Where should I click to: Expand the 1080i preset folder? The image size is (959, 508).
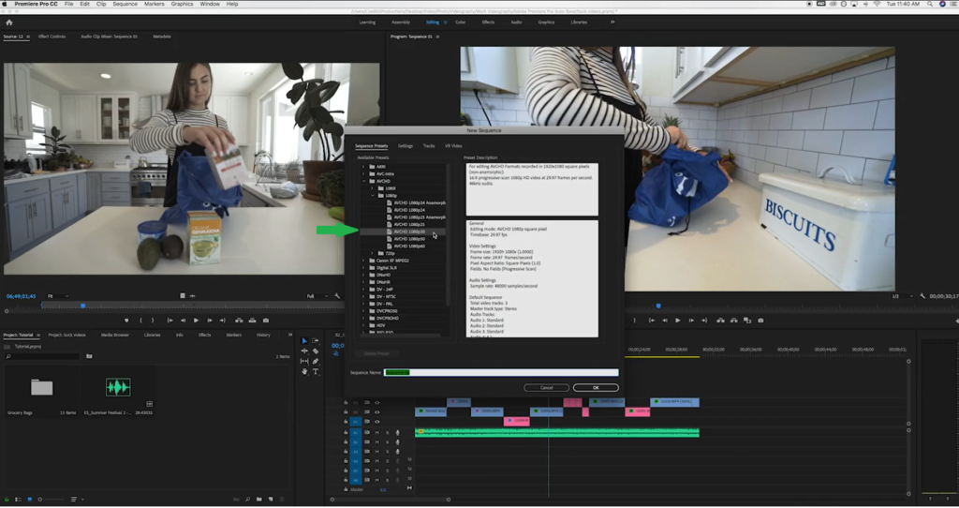[372, 188]
